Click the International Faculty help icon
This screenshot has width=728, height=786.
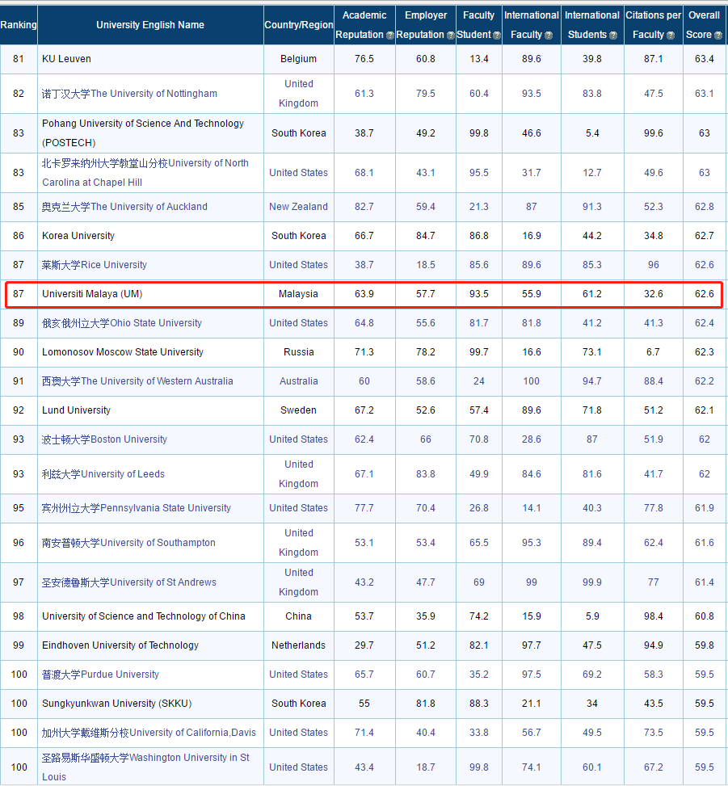pyautogui.click(x=549, y=36)
